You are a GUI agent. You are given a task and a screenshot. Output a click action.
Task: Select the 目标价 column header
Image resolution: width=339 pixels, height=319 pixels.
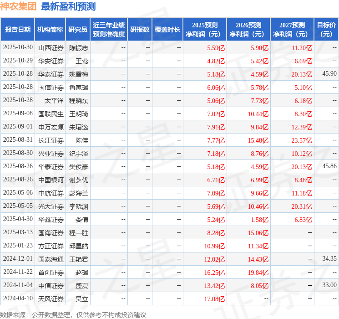326,30
